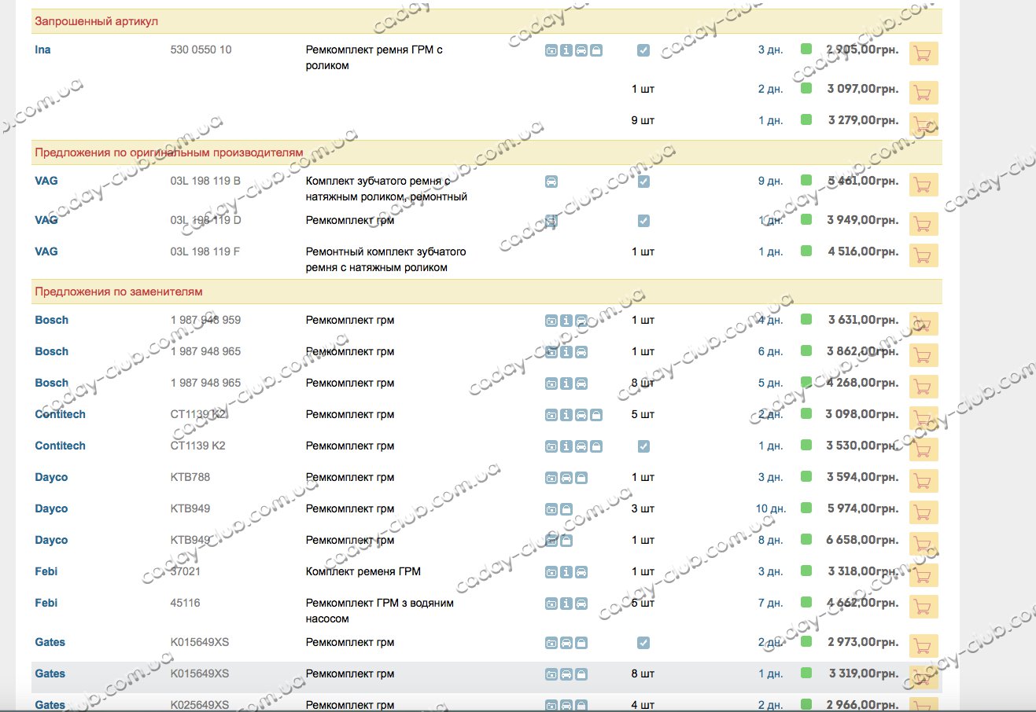The width and height of the screenshot is (1036, 712).
Task: Click 7 дн. delivery for Febi 45116
Action: tap(771, 603)
